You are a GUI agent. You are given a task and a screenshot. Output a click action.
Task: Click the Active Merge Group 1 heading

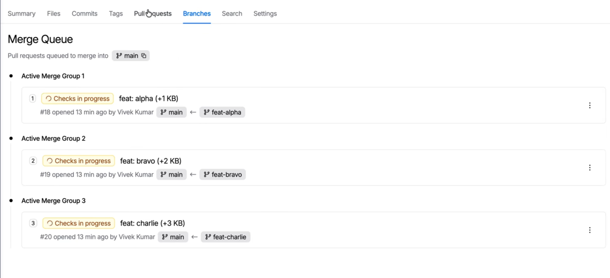(x=53, y=76)
